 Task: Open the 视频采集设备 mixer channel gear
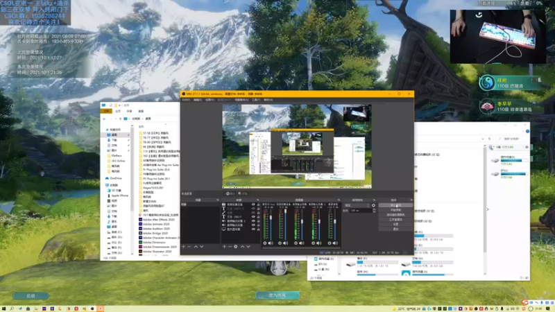(280, 243)
